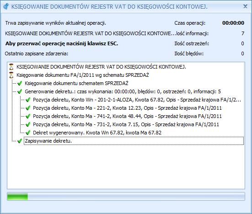Image resolution: width=252 pixels, height=214 pixels.
Task: Select the Generowanie dekretu czas wykonania row
Action: point(123,91)
